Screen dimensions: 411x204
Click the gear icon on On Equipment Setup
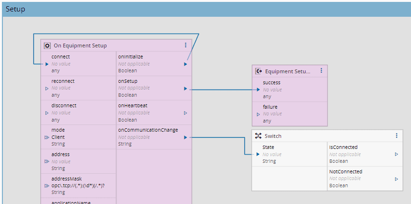[x=47, y=45]
